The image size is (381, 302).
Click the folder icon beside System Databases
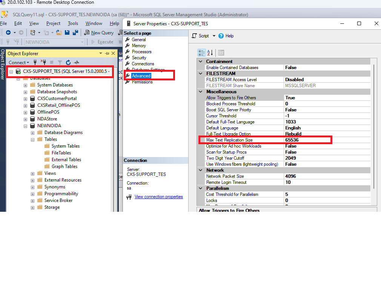(x=33, y=85)
